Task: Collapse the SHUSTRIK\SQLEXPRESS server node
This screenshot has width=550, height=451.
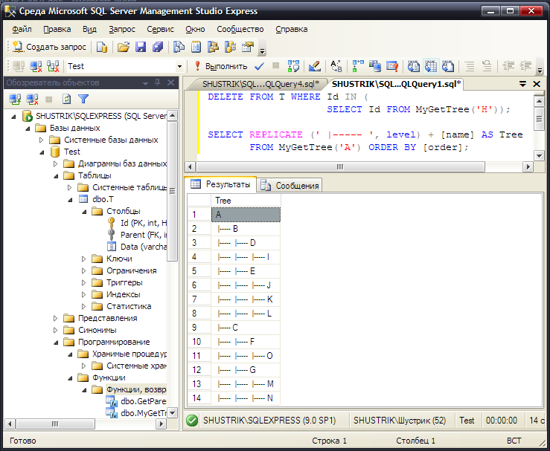Action: (x=13, y=117)
